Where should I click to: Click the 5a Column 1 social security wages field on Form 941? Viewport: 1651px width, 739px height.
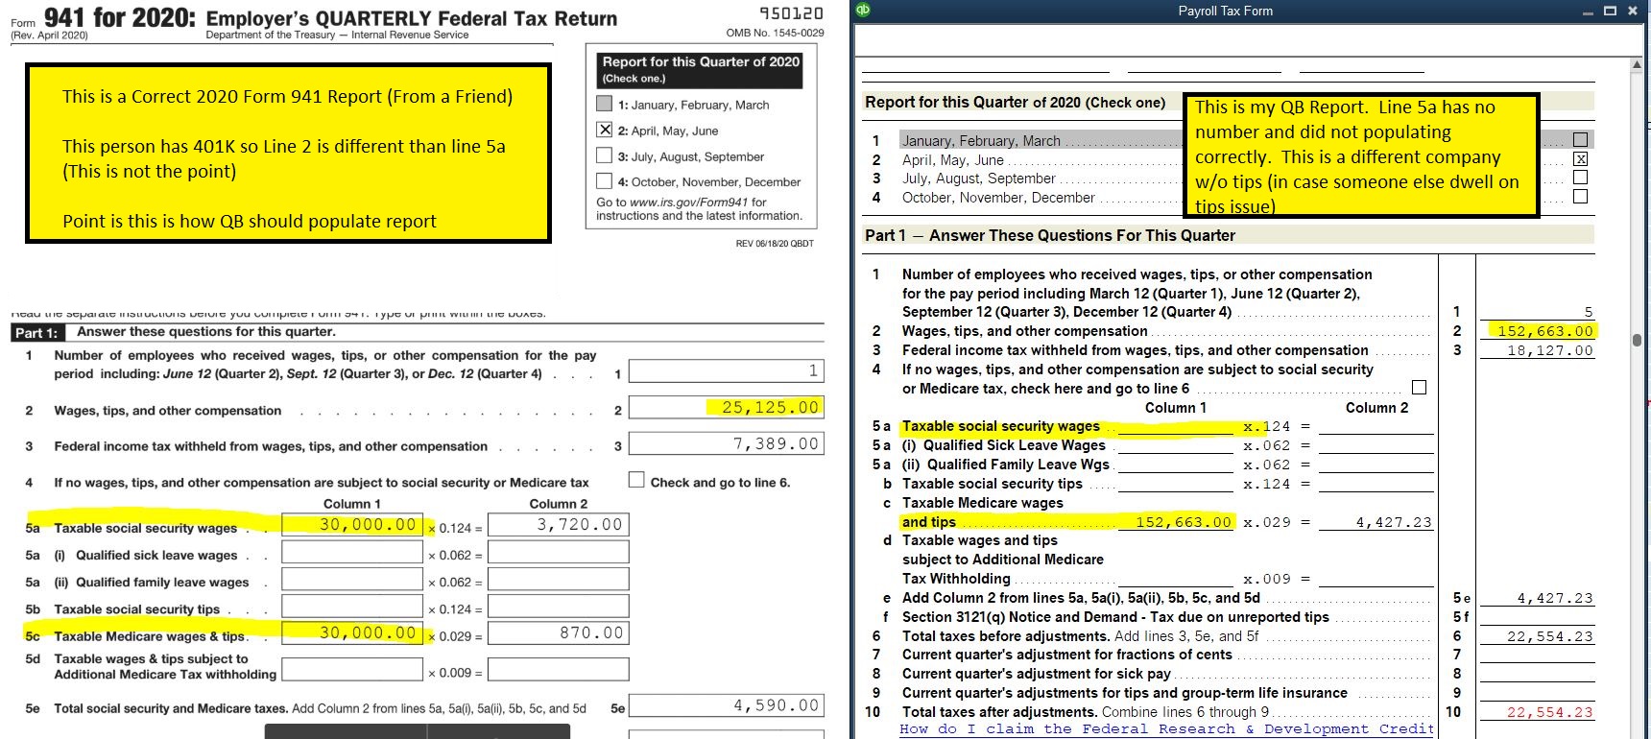point(352,525)
